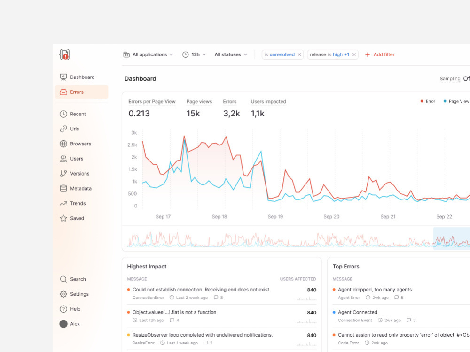The height and width of the screenshot is (352, 470).
Task: Click the Browsers globe icon
Action: 63,144
